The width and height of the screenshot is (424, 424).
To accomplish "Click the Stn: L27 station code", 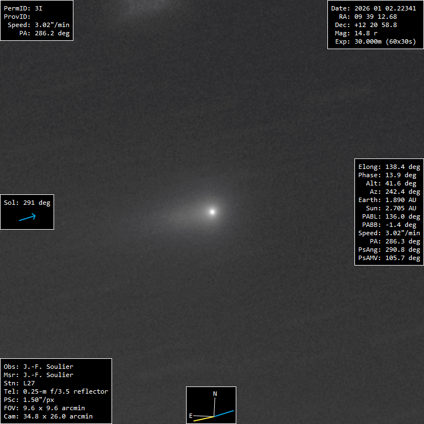I will (x=20, y=383).
